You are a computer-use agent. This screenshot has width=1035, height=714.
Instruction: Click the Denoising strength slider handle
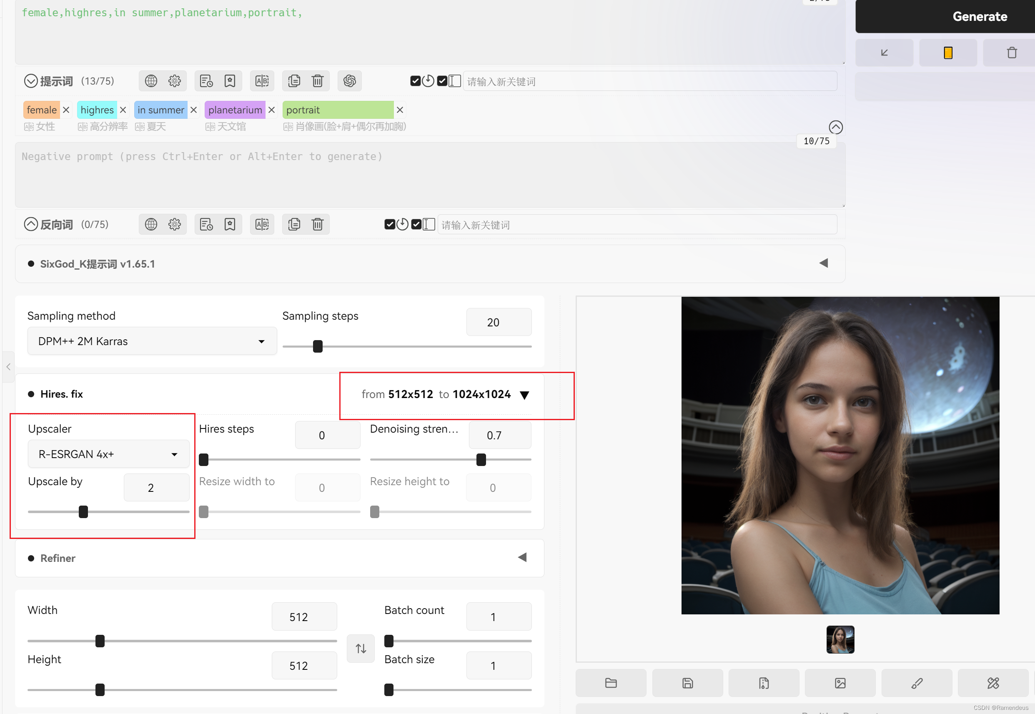pos(481,459)
